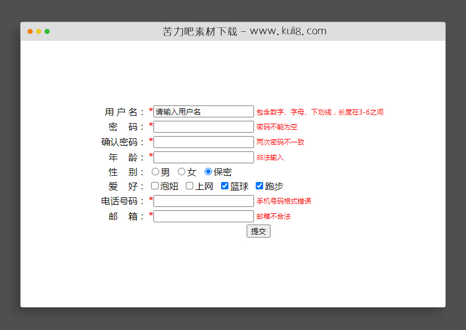
Task: Uncheck the 篮球 hobby checkbox
Action: pyautogui.click(x=224, y=185)
